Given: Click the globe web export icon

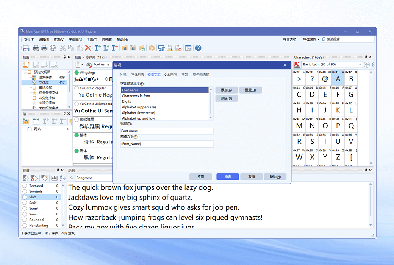Looking at the screenshot, I should coord(53,48).
